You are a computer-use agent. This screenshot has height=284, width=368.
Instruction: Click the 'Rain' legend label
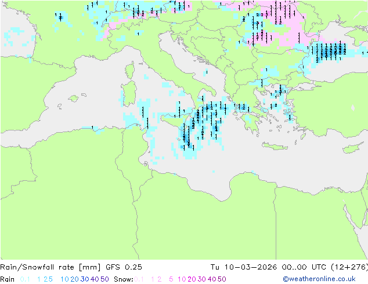coord(8,279)
